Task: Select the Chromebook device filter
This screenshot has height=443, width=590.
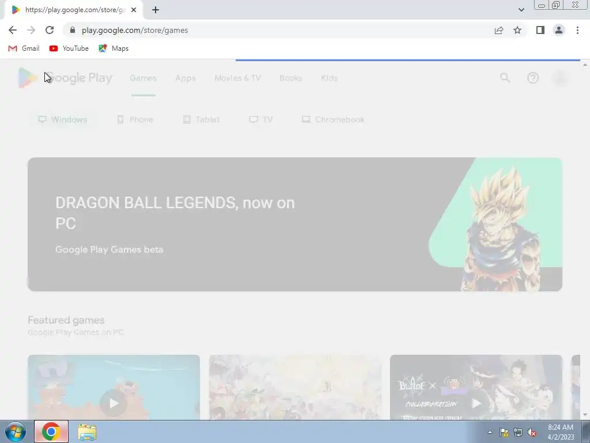Action: 333,119
